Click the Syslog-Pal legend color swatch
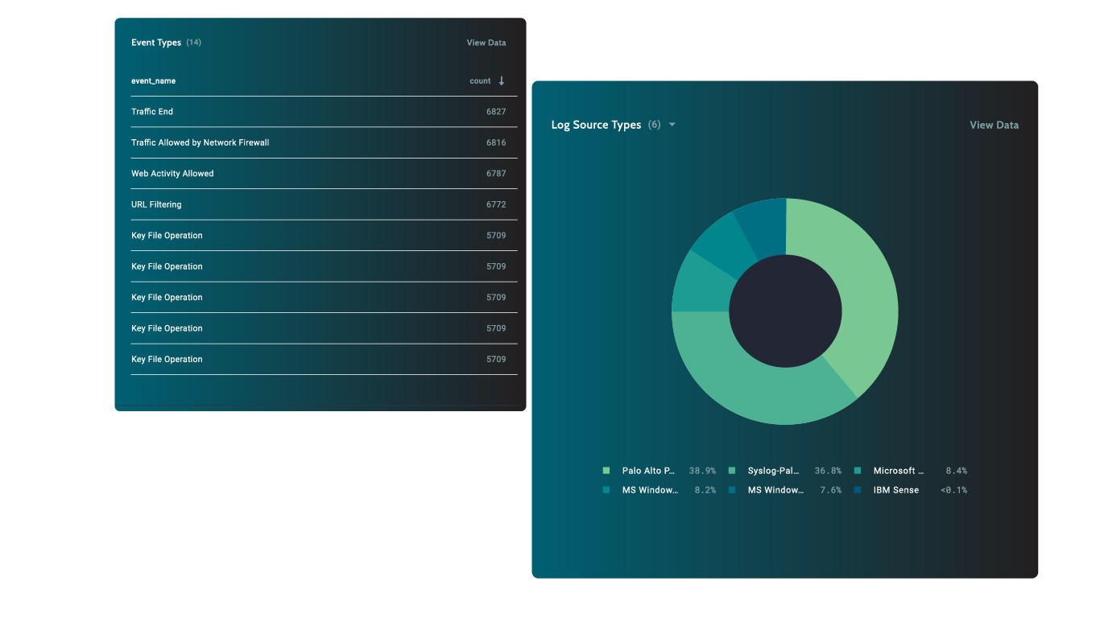Viewport: 1100px width, 618px height. 732,471
